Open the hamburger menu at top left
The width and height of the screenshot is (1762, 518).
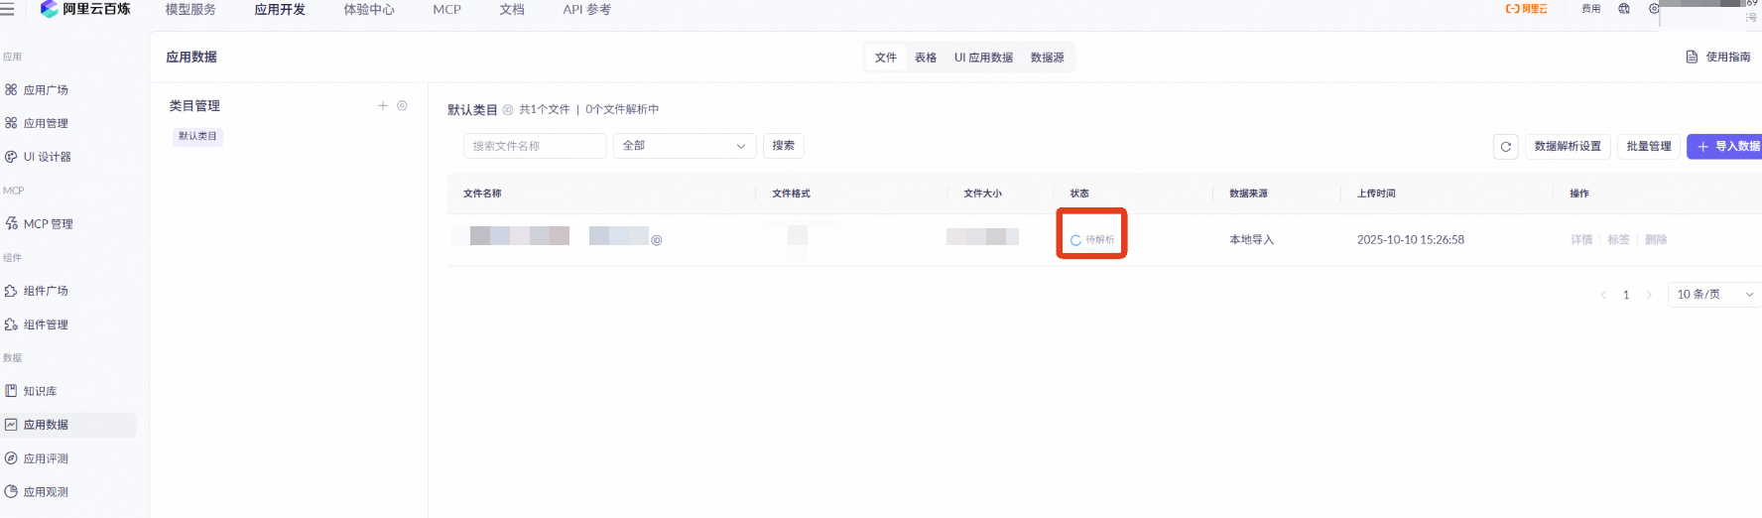coord(7,9)
